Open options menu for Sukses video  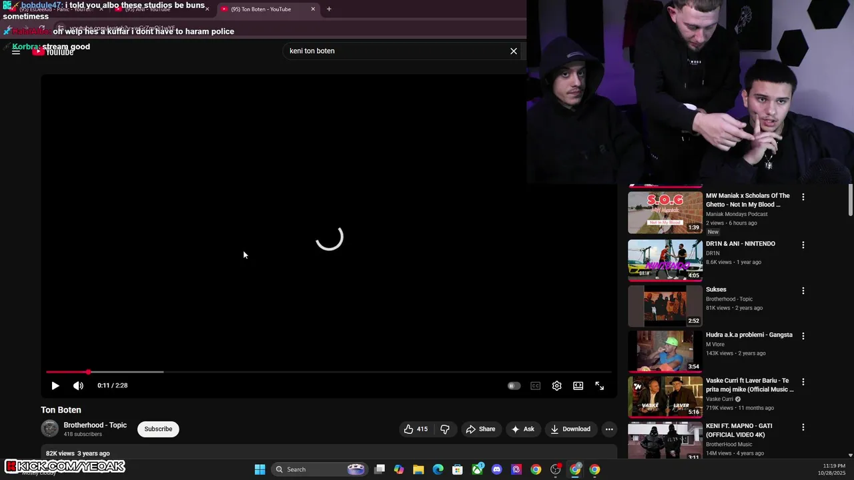click(x=803, y=291)
